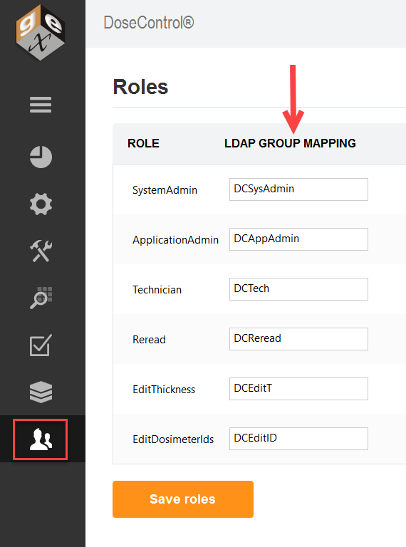Open the magnifier grid search icon
The image size is (406, 547).
41,298
